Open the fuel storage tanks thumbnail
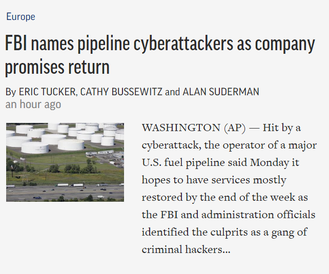Screen dimensions: 329x274 [x=65, y=162]
